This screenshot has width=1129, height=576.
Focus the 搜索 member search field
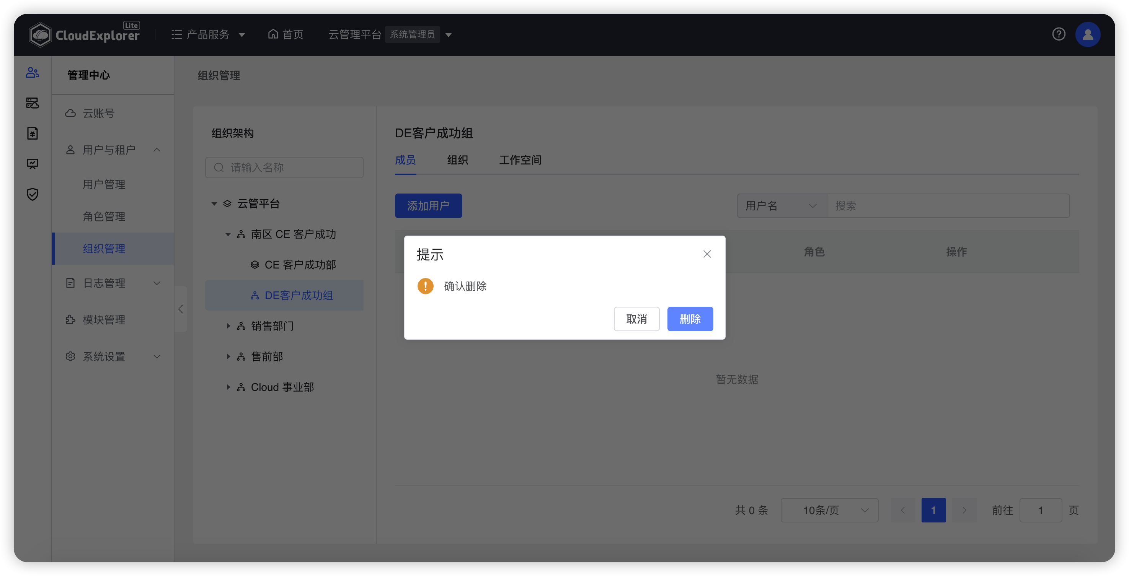[x=948, y=205]
